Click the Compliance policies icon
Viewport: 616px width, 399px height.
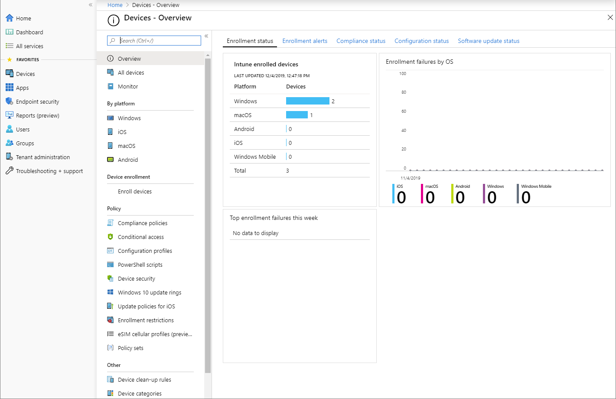(x=111, y=223)
